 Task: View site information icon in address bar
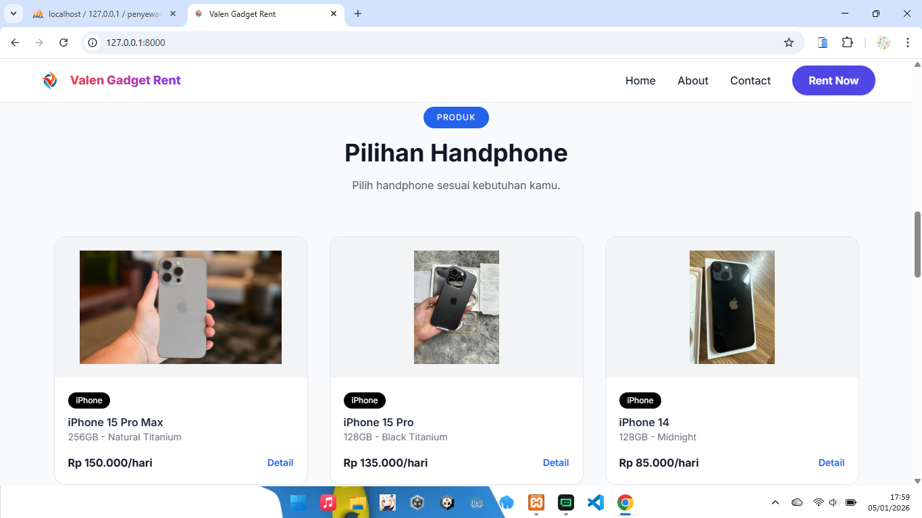[x=93, y=43]
